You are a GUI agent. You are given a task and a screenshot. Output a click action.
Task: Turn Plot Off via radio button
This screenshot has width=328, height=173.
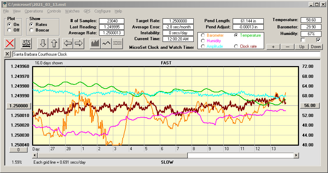pos(9,30)
